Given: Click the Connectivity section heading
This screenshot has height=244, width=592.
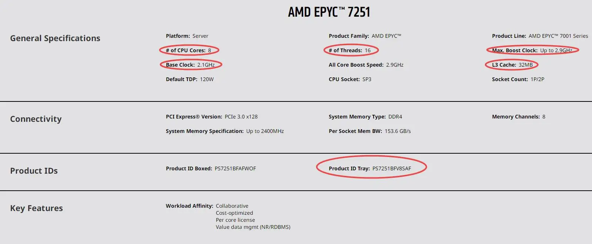Looking at the screenshot, I should point(36,119).
